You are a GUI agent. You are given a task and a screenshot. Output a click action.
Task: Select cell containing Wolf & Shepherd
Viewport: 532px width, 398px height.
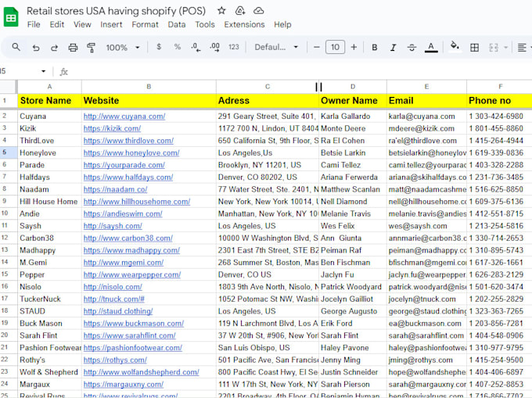pyautogui.click(x=49, y=372)
